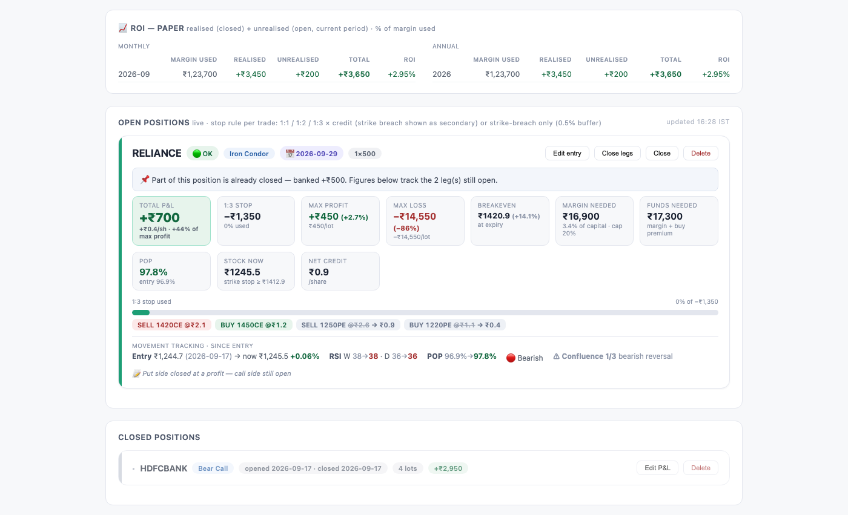Click the Max Loss −₹14,550 card
Image resolution: width=848 pixels, height=515 pixels.
click(x=425, y=221)
